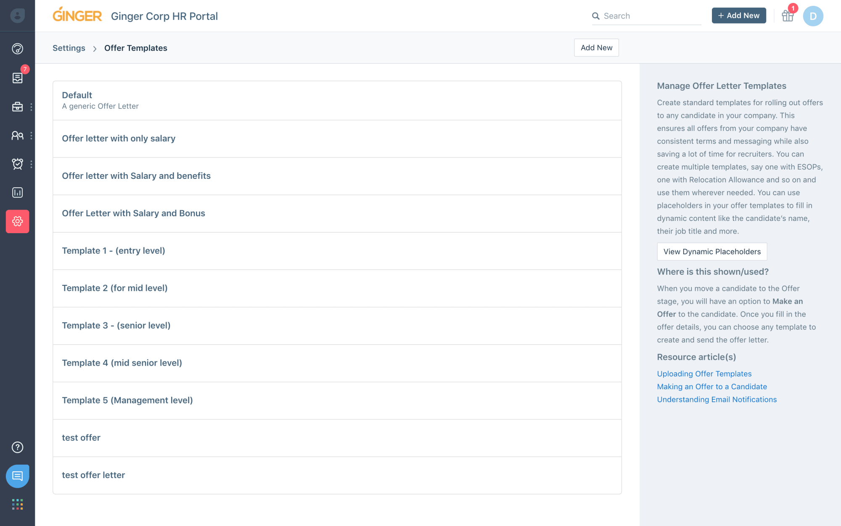
Task: Open the dashboard gauge icon in sidebar
Action: (x=17, y=49)
